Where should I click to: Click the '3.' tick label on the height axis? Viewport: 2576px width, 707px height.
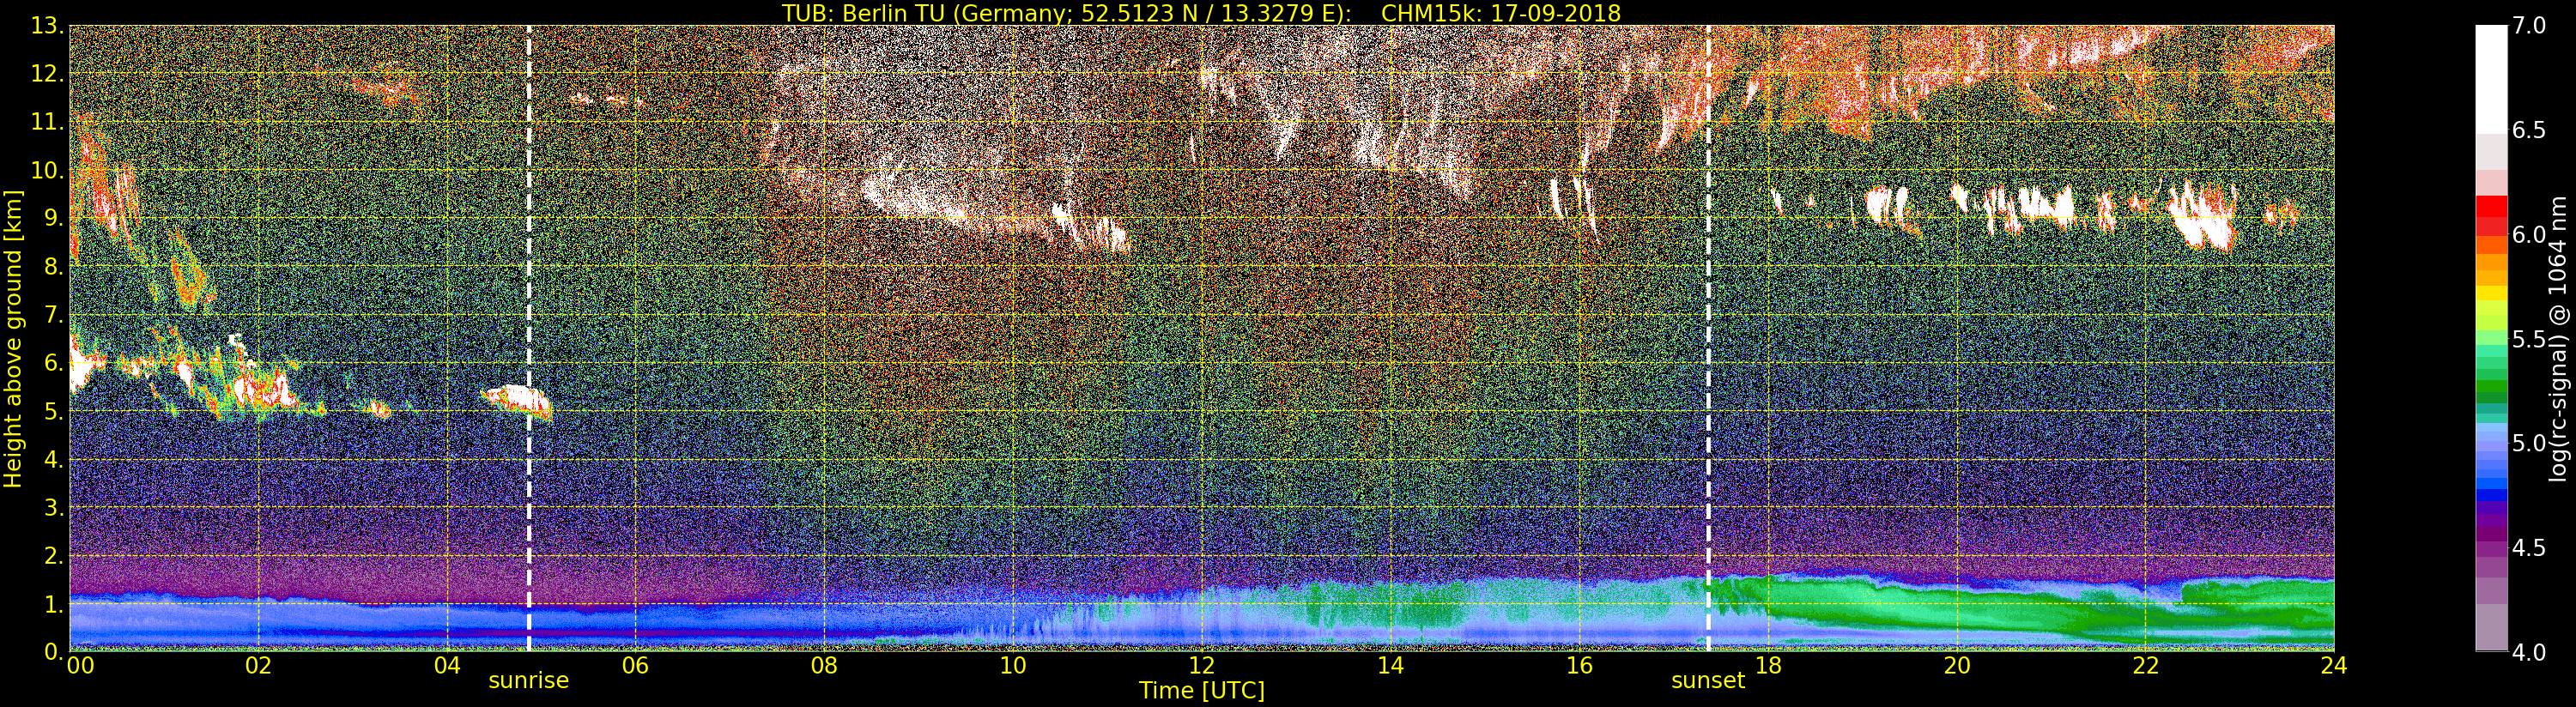(x=53, y=507)
